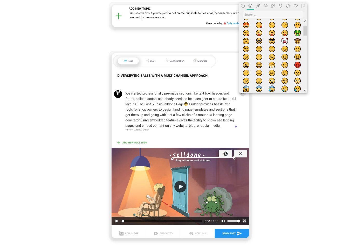The width and height of the screenshot is (357, 246).
Task: Click the camera shutter icon on video
Action: (225, 154)
